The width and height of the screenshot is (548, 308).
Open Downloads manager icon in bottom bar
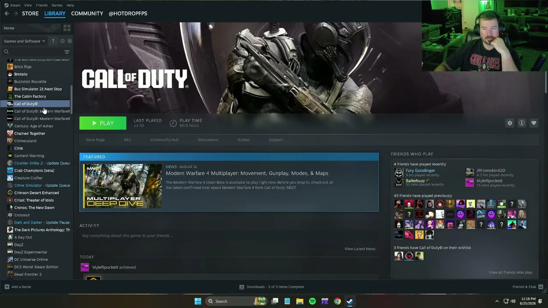click(241, 287)
